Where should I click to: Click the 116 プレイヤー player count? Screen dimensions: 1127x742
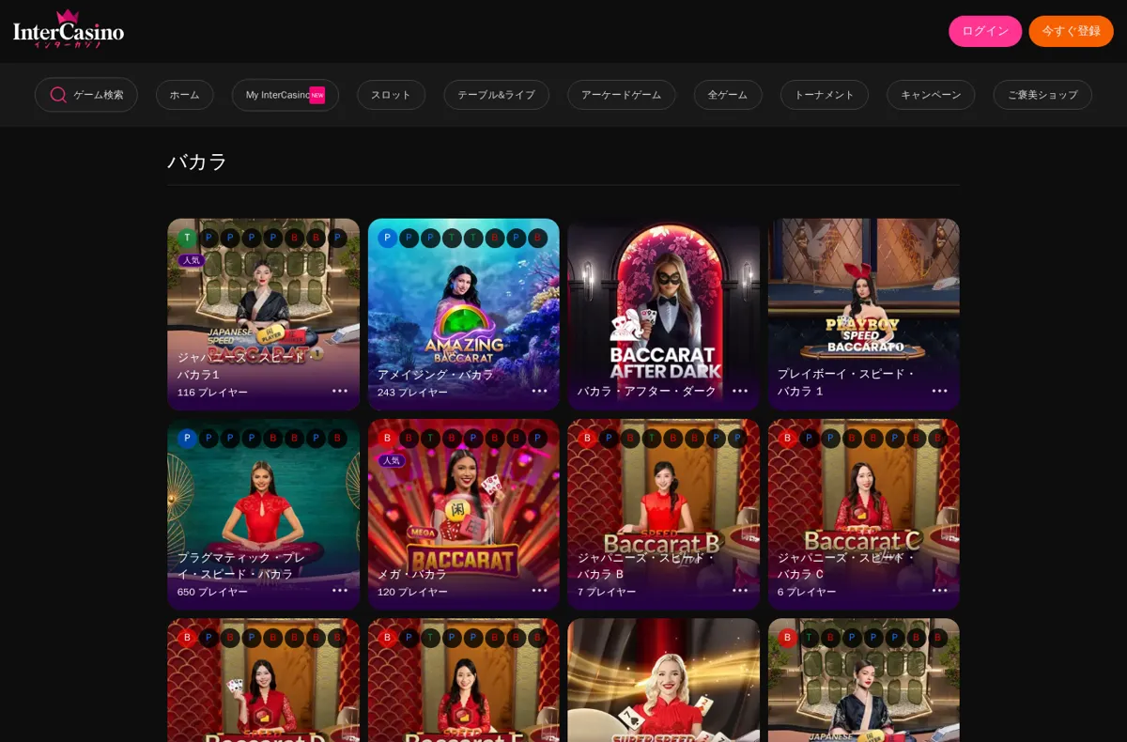click(x=212, y=393)
